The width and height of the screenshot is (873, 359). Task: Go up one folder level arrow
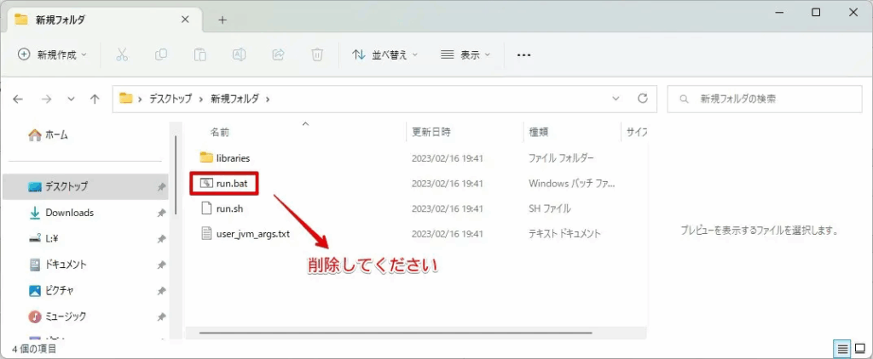95,99
